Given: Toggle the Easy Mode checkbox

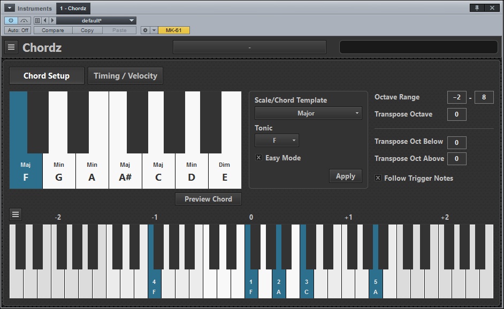Looking at the screenshot, I should point(258,157).
